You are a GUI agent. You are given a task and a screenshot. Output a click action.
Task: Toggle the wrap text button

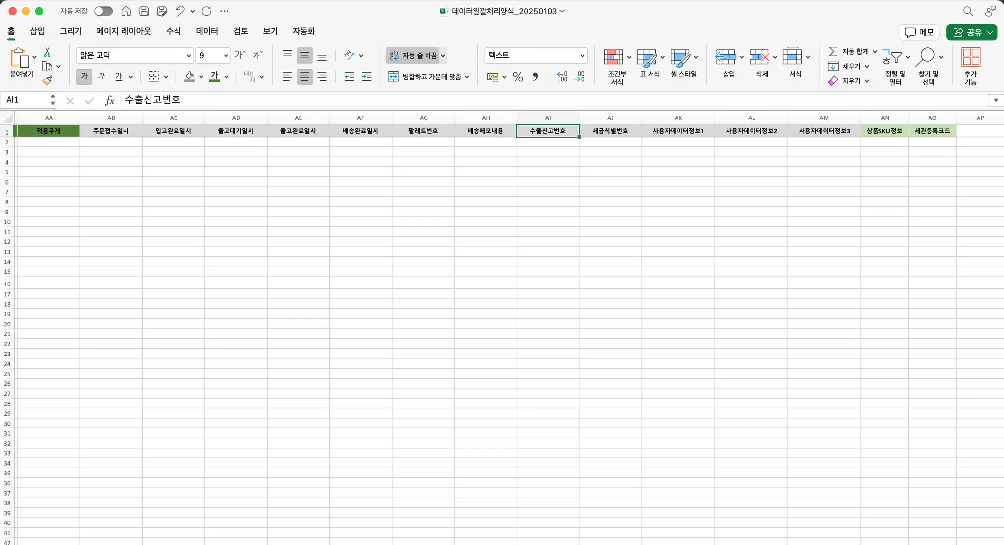click(415, 56)
